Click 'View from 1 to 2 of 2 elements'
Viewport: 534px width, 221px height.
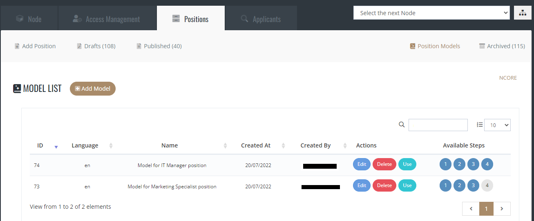(x=70, y=207)
